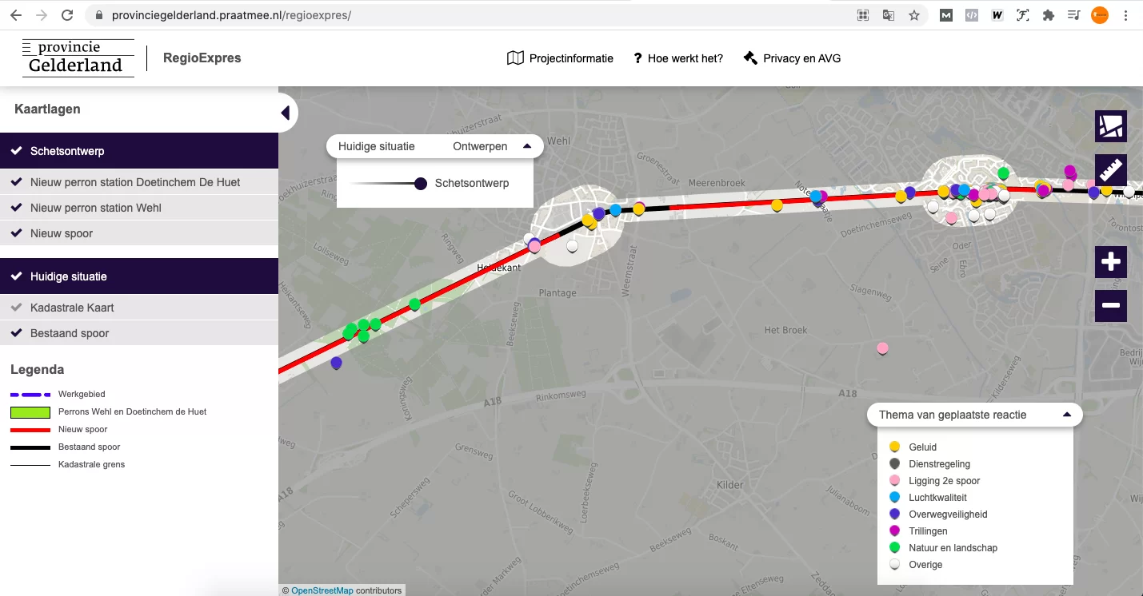Toggle Nieuw perron station Wehl layer
The width and height of the screenshot is (1143, 596).
(x=96, y=208)
